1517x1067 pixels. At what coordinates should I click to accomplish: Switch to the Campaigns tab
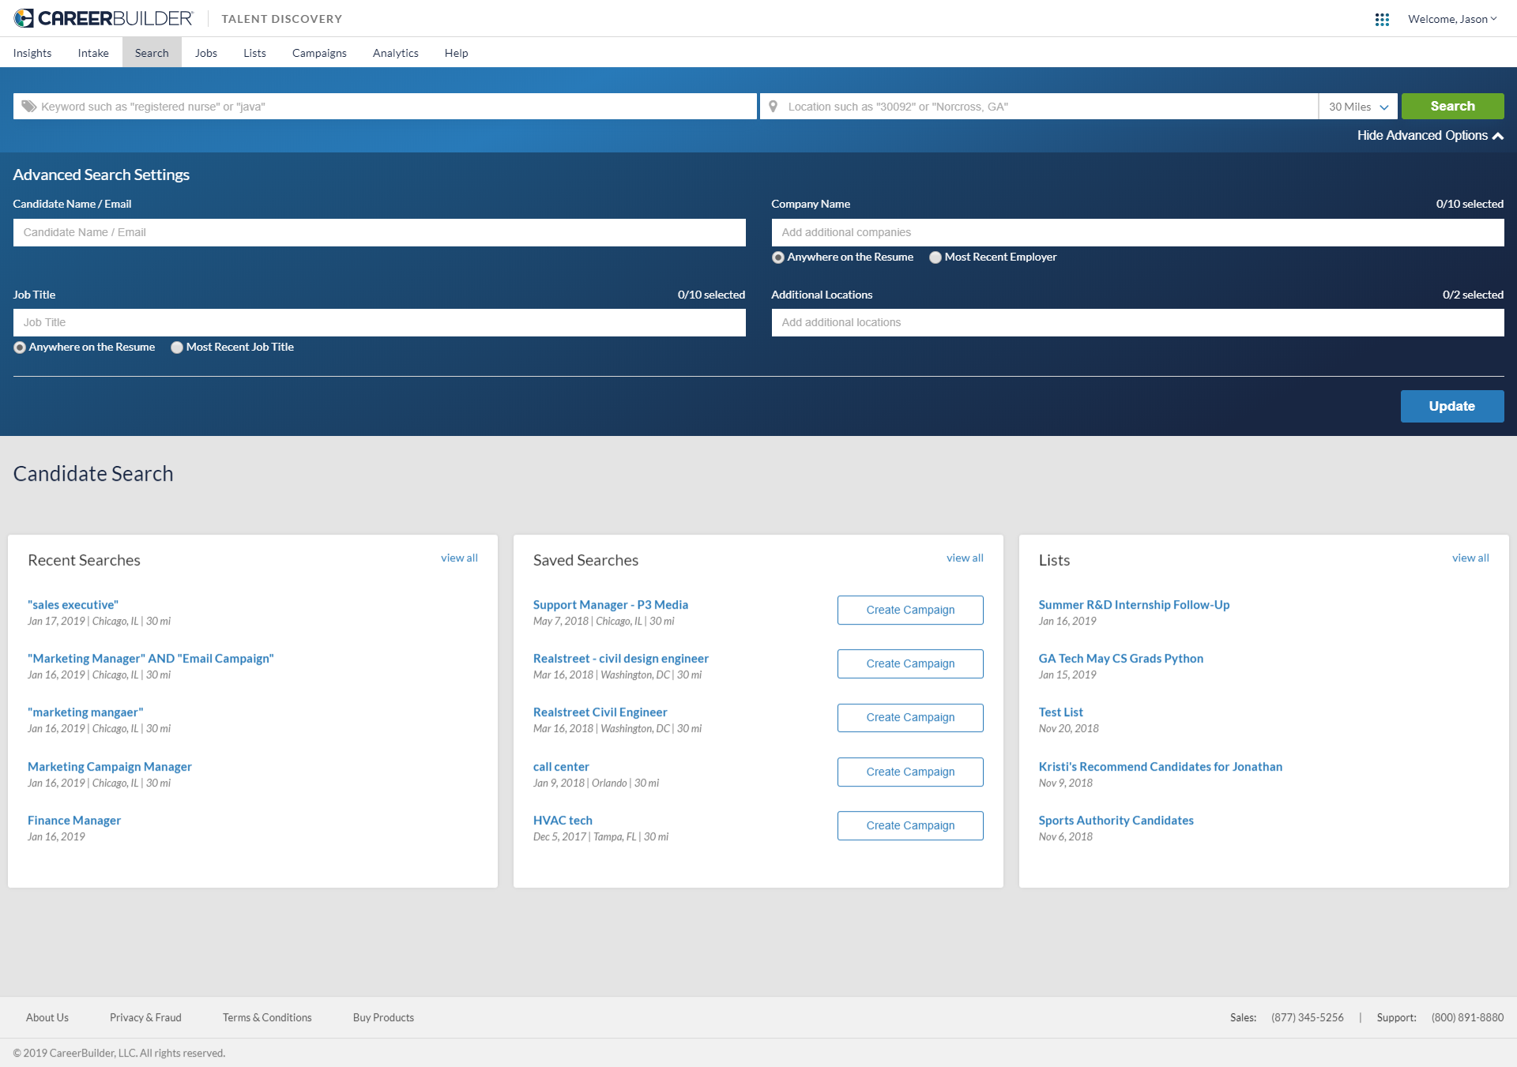click(x=319, y=53)
